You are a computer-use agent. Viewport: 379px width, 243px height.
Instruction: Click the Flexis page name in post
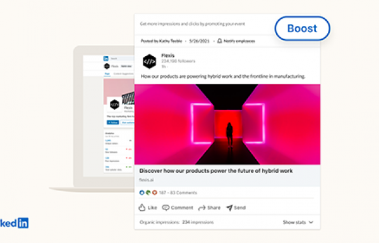(x=168, y=56)
